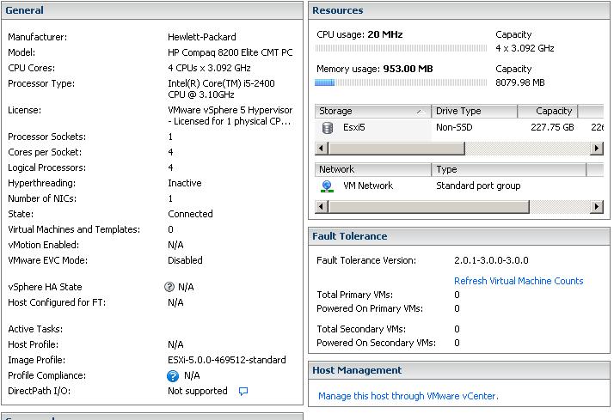The height and width of the screenshot is (420, 614).
Task: Click the Resources panel header
Action: 459,10
